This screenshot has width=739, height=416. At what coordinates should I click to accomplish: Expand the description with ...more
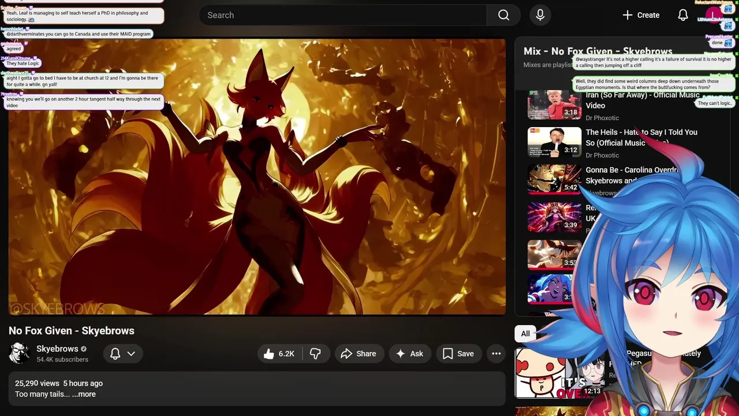coord(84,394)
